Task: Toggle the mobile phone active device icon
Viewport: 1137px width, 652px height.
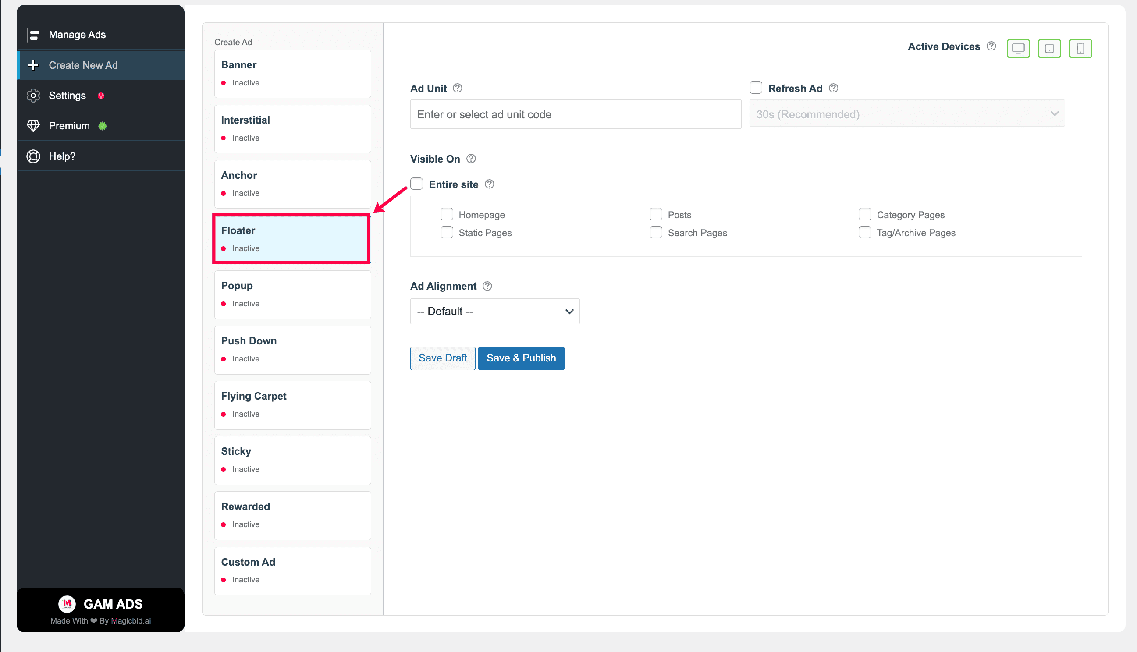Action: 1080,48
